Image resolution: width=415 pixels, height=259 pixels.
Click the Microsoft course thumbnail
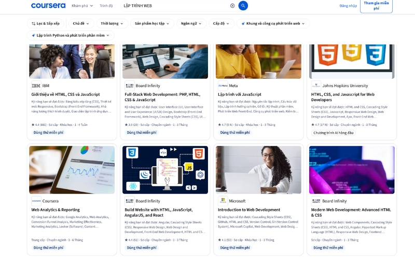pyautogui.click(x=258, y=170)
